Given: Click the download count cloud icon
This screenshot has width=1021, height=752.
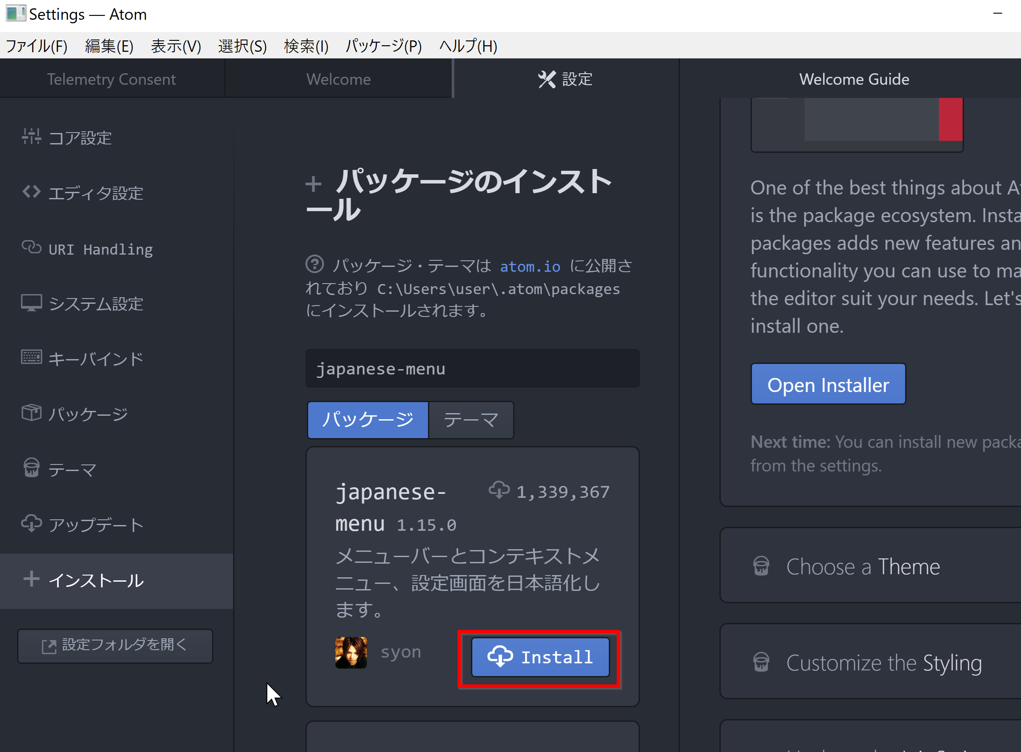Looking at the screenshot, I should (x=499, y=491).
